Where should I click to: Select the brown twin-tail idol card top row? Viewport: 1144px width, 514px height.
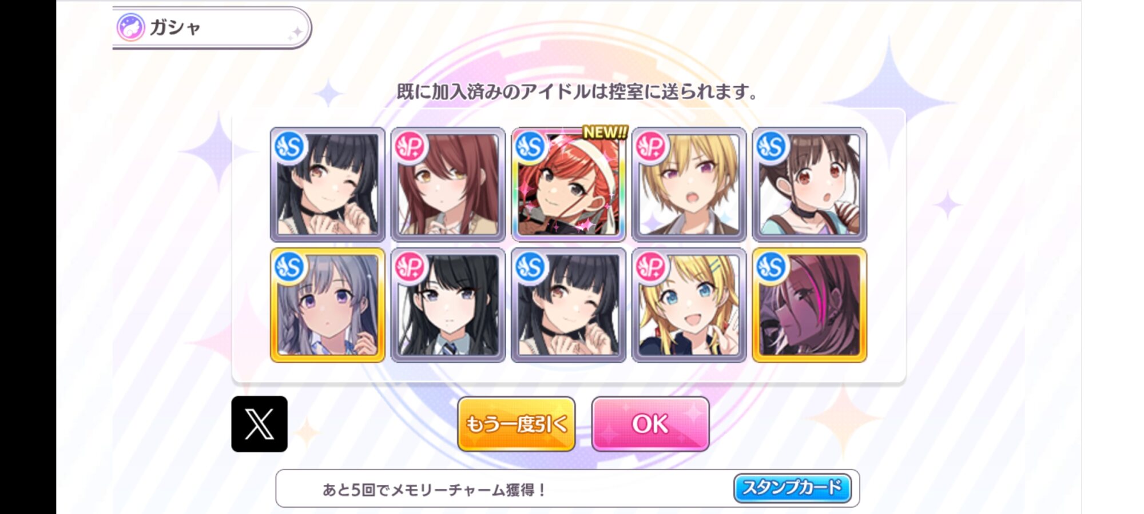tap(809, 184)
